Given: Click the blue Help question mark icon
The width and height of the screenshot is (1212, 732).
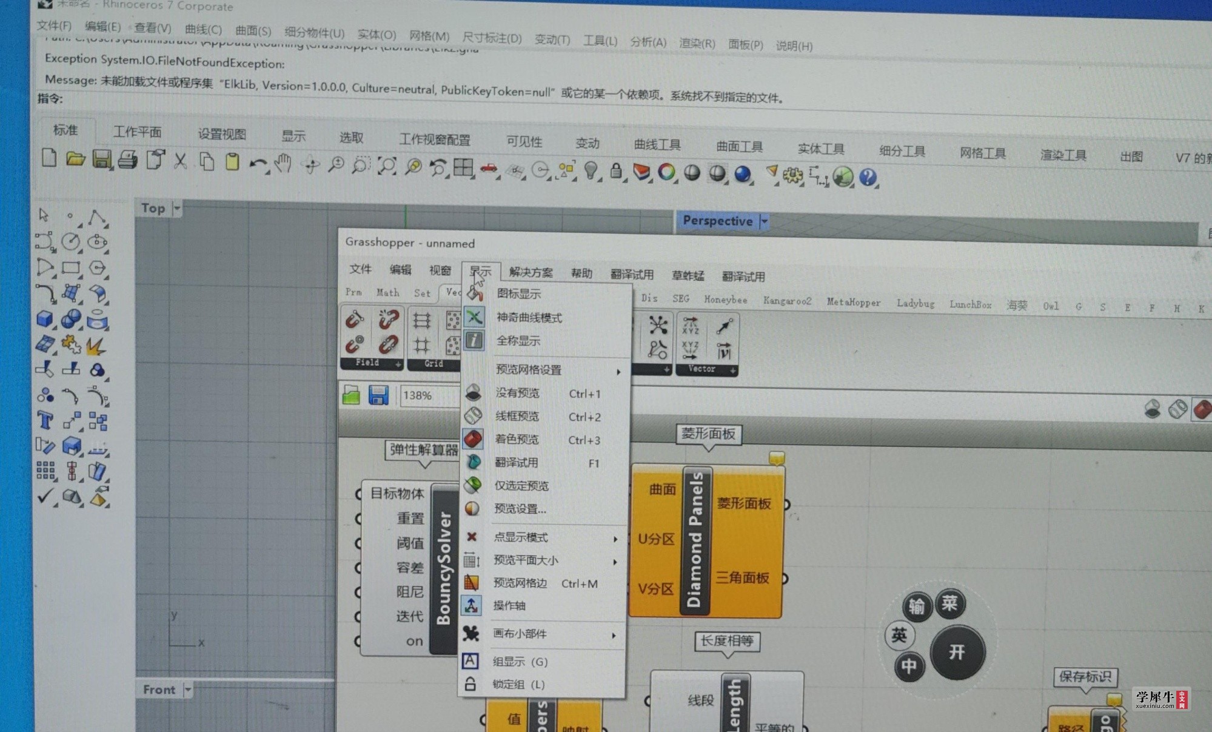Looking at the screenshot, I should click(x=868, y=177).
